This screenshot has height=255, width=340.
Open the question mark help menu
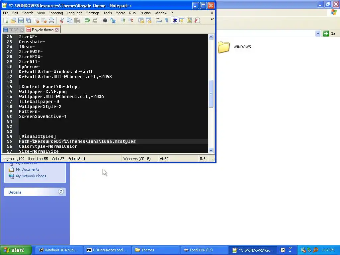tap(172, 13)
